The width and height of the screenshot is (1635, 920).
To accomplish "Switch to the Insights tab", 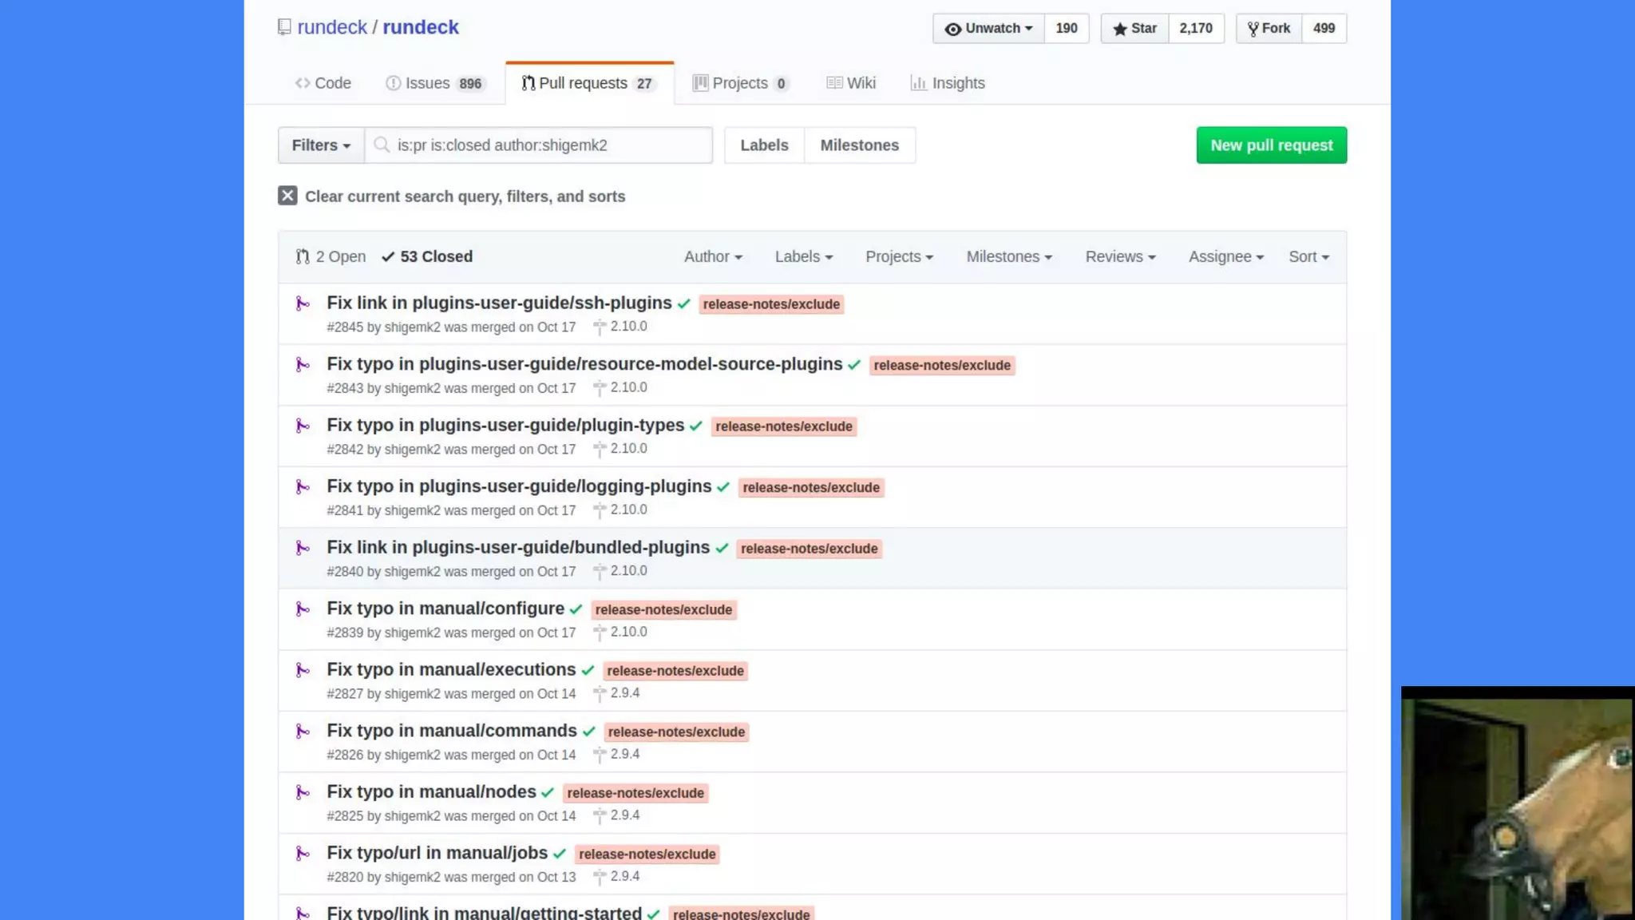I will (948, 83).
